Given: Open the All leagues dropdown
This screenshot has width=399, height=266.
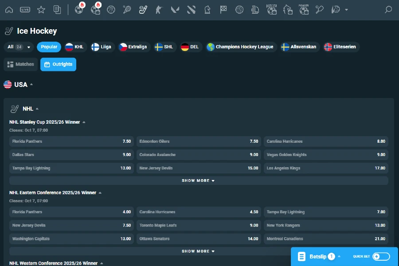Looking at the screenshot, I should point(19,47).
